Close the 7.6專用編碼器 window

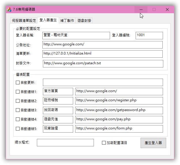click(167, 9)
